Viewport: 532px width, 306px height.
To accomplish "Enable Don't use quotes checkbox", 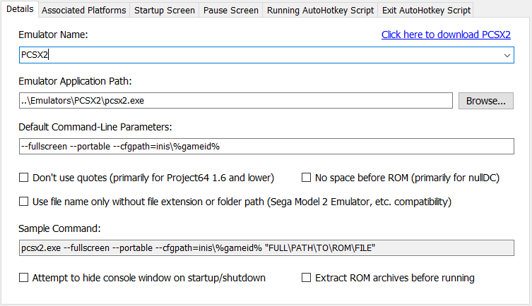I will [24, 178].
